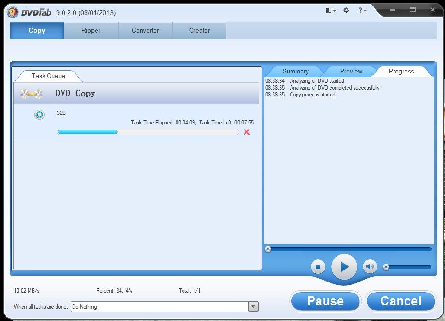Viewport: 445px width, 321px height.
Task: Cancel the copy process
Action: (x=401, y=301)
